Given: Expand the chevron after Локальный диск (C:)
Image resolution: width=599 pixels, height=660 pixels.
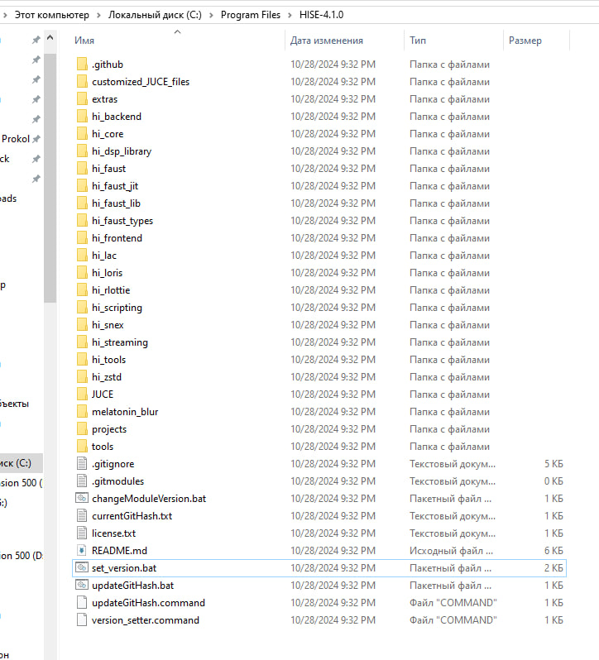Looking at the screenshot, I should click(211, 15).
